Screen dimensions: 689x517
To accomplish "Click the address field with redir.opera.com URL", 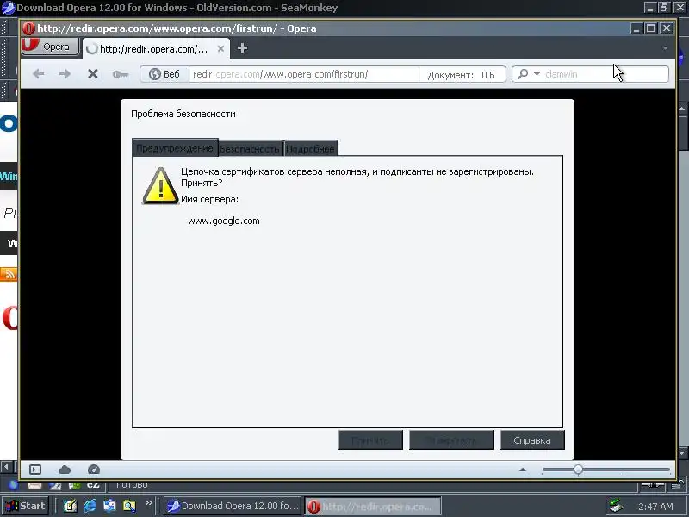I will click(304, 74).
